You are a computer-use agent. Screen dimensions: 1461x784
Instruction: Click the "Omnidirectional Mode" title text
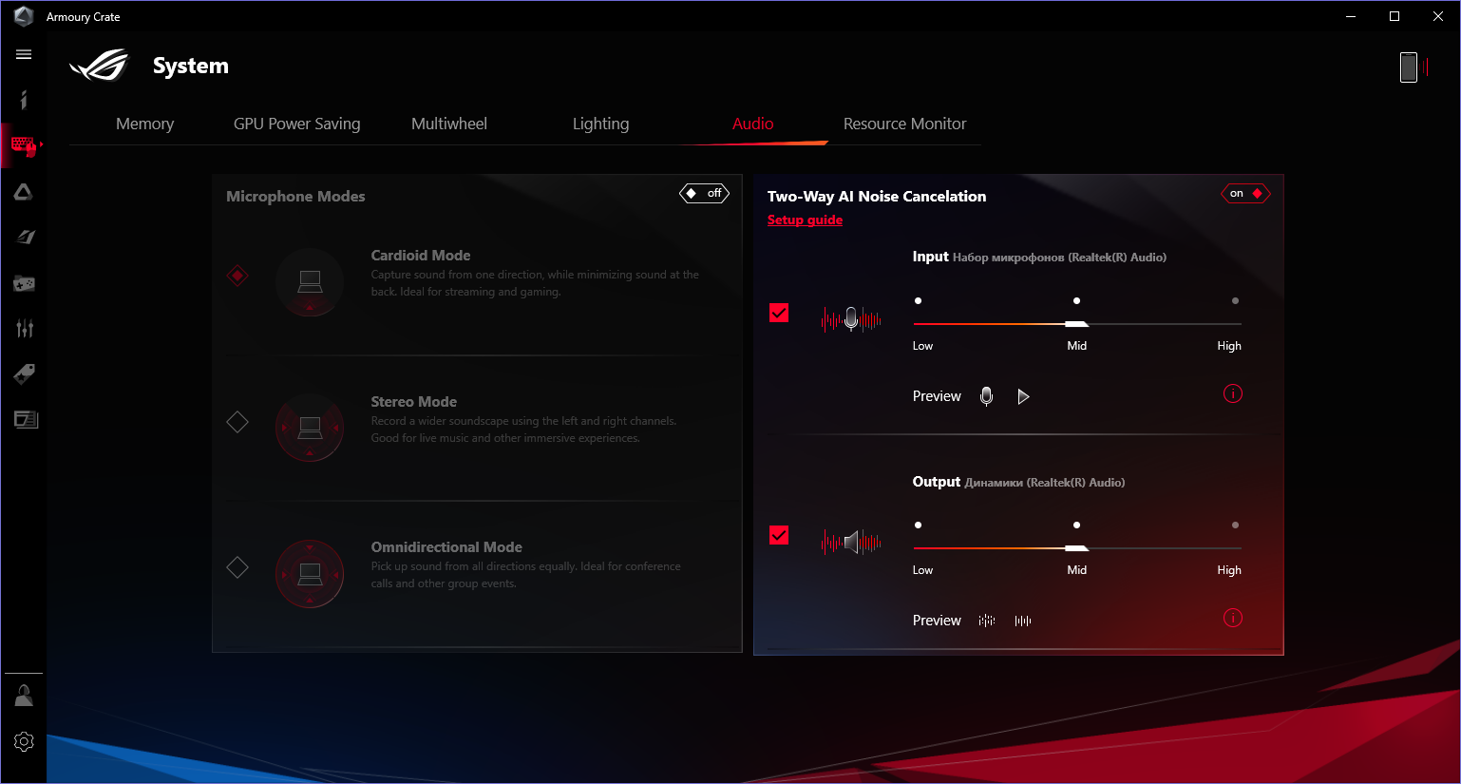point(446,547)
